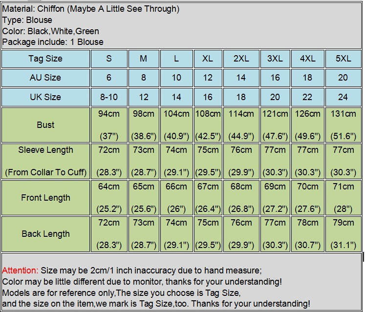365x312 pixels.
Task: Select the 64cm front length cell
Action: point(109,198)
